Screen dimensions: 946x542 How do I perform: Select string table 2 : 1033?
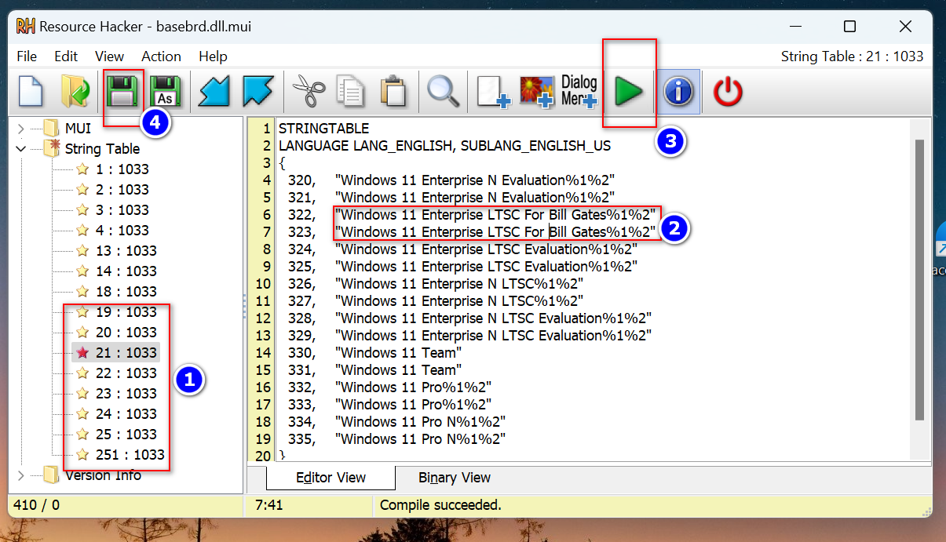122,190
